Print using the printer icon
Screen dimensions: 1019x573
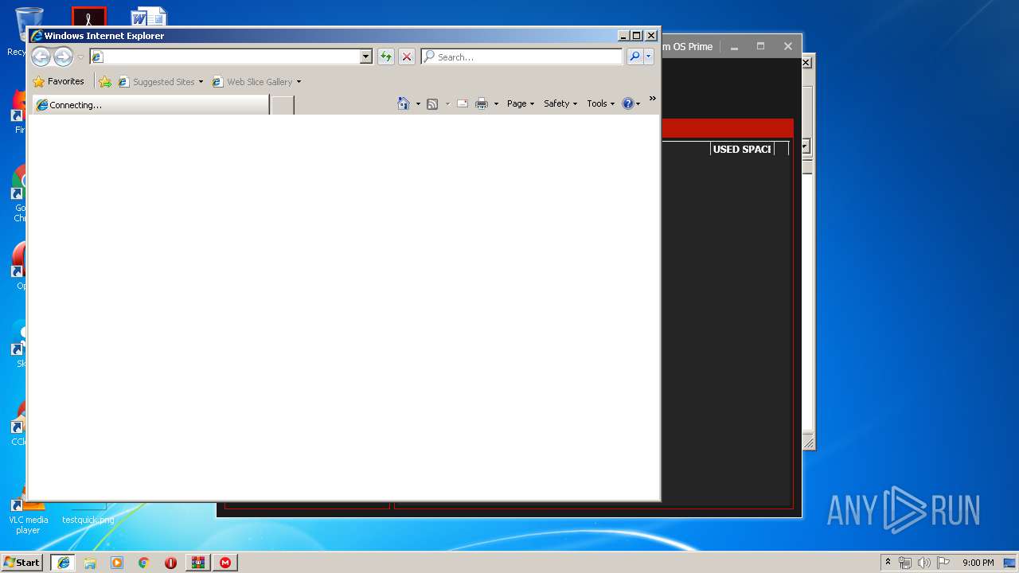tap(482, 103)
